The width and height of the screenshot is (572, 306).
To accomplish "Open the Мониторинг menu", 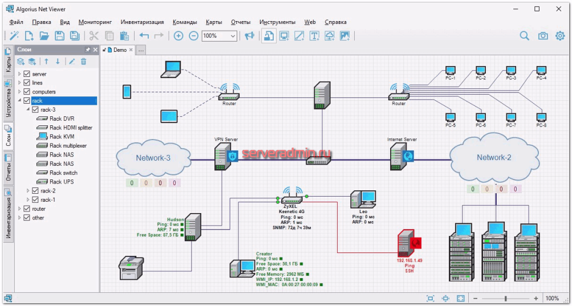I will (x=95, y=22).
